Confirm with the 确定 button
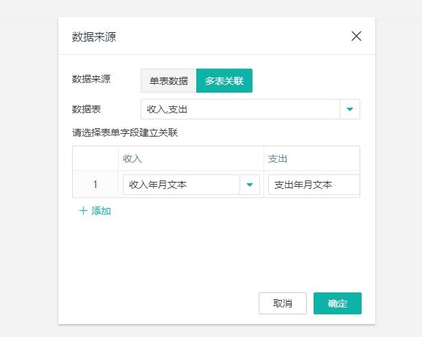422x337 pixels. pos(338,303)
